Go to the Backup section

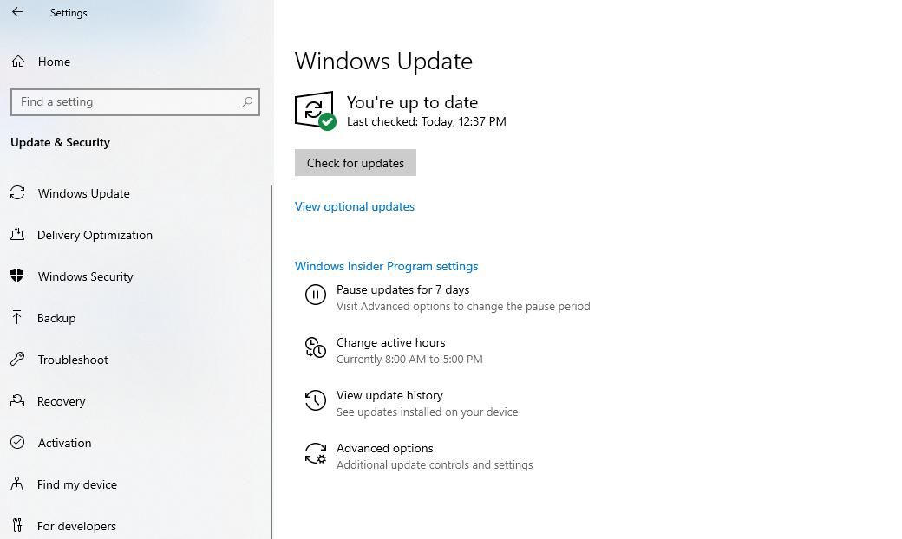(x=56, y=318)
